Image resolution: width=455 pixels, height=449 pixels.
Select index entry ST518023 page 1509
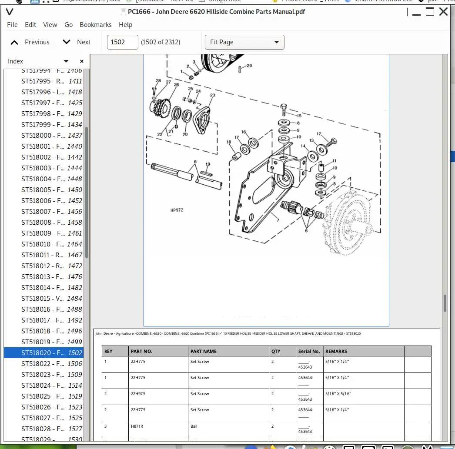pos(43,375)
